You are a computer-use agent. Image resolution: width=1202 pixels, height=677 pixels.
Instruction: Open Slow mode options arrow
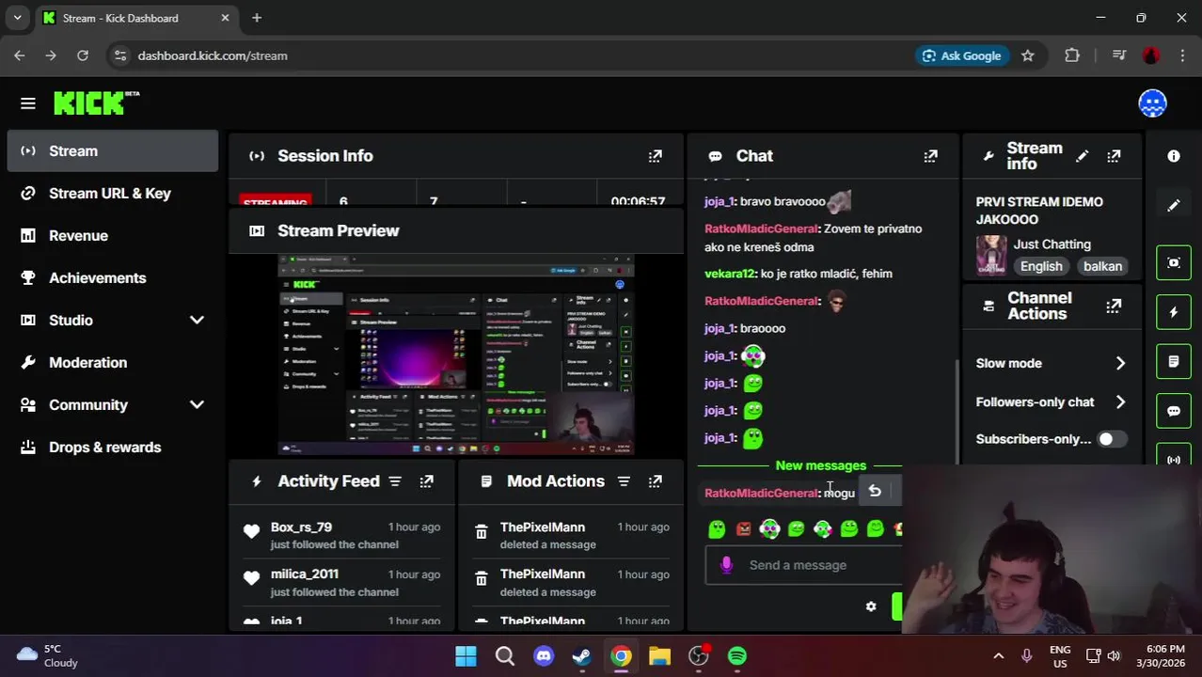click(x=1120, y=363)
